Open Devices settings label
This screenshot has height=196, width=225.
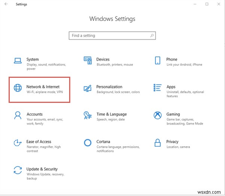103,59
